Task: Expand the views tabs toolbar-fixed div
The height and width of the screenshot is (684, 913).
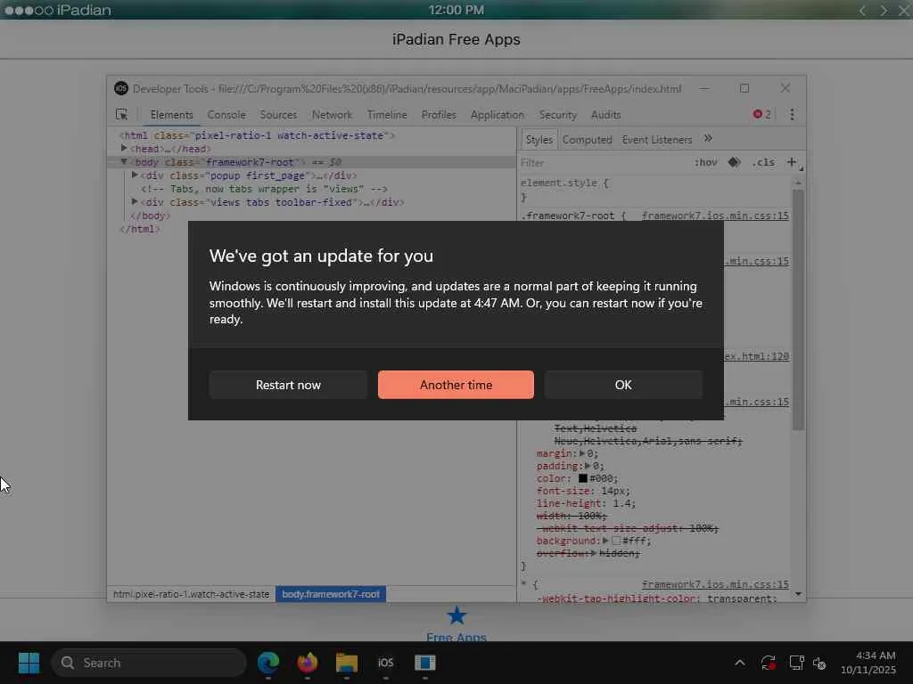Action: click(135, 202)
